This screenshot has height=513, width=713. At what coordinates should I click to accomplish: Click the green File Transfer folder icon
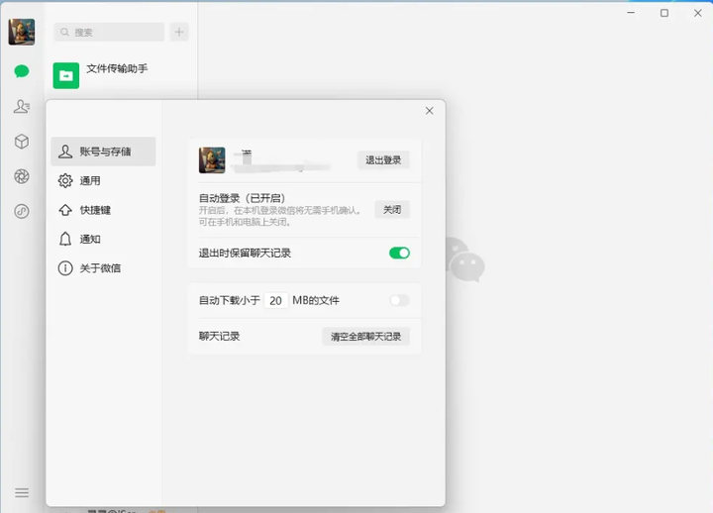(66, 75)
